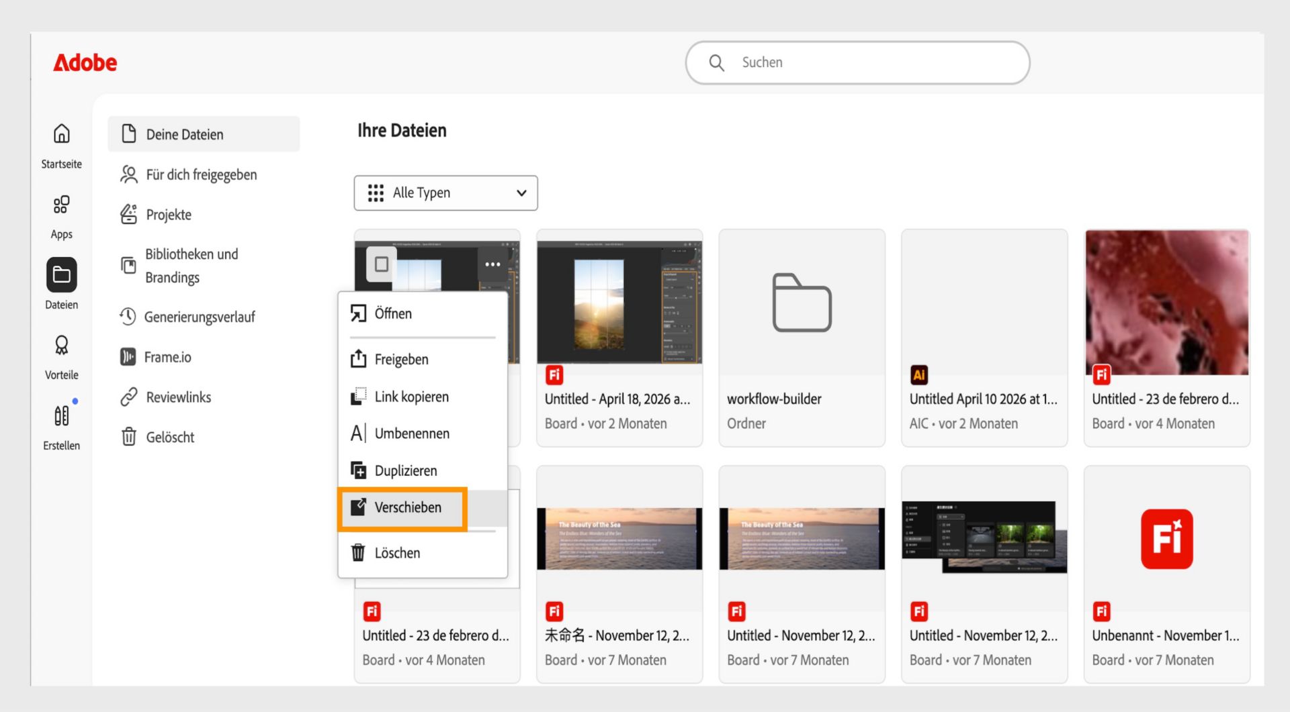This screenshot has height=712, width=1290.
Task: Click 'AIC • vor 2 Monaten' text
Action: 963,423
